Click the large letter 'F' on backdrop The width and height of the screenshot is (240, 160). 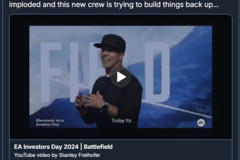pyautogui.click(x=51, y=72)
